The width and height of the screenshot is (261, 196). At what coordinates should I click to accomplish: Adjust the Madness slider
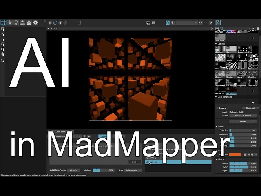tap(103, 170)
